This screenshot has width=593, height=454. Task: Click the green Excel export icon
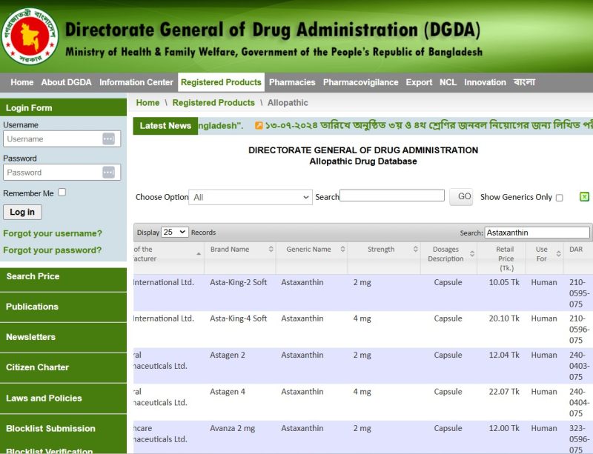point(584,197)
